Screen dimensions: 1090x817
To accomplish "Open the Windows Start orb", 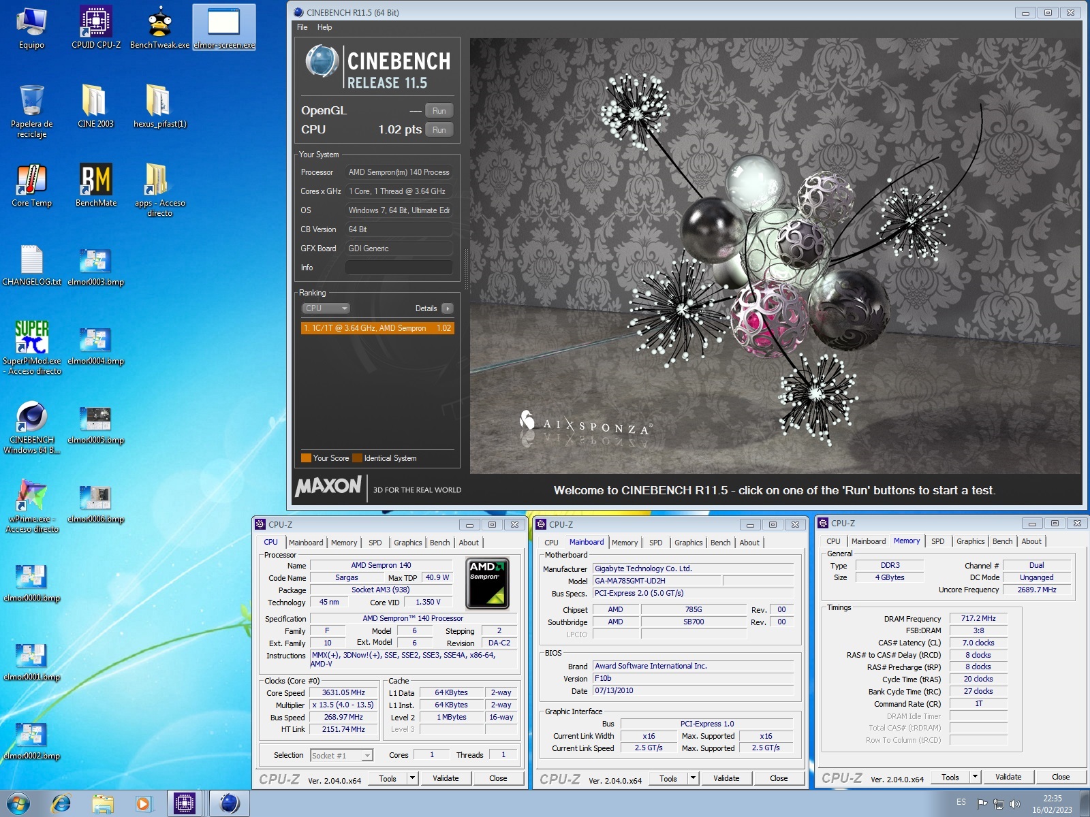I will point(18,803).
